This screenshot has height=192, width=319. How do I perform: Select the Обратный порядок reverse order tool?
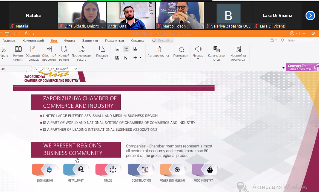[x=33, y=54]
